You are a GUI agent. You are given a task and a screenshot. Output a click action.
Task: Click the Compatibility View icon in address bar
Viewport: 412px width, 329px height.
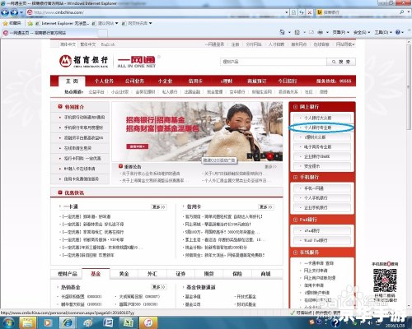click(293, 12)
